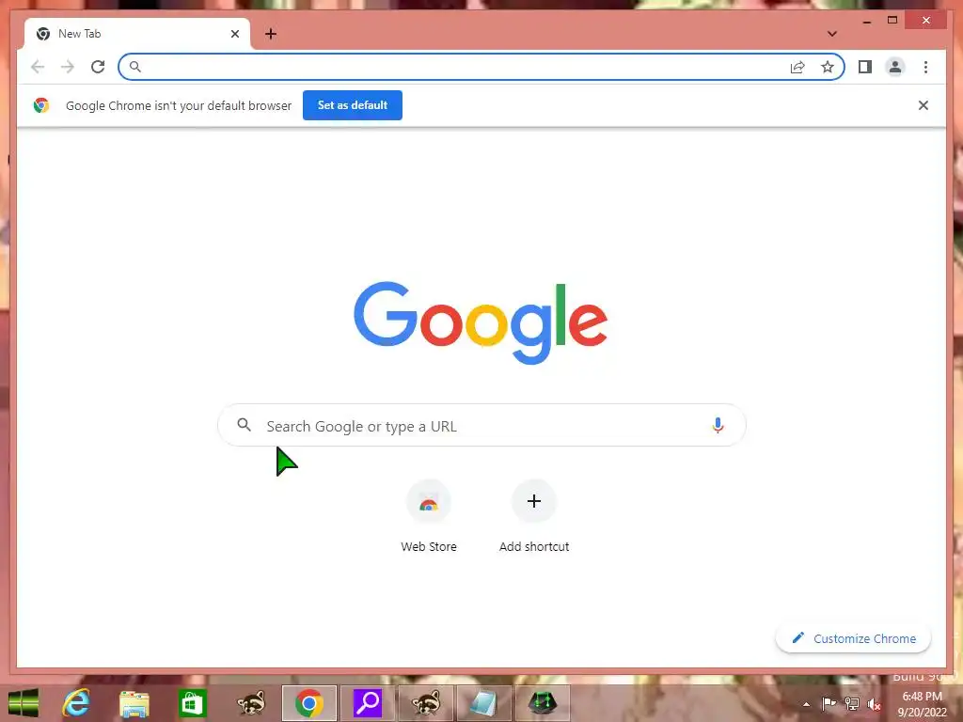
Task: Open a new tab with plus
Action: click(x=270, y=34)
